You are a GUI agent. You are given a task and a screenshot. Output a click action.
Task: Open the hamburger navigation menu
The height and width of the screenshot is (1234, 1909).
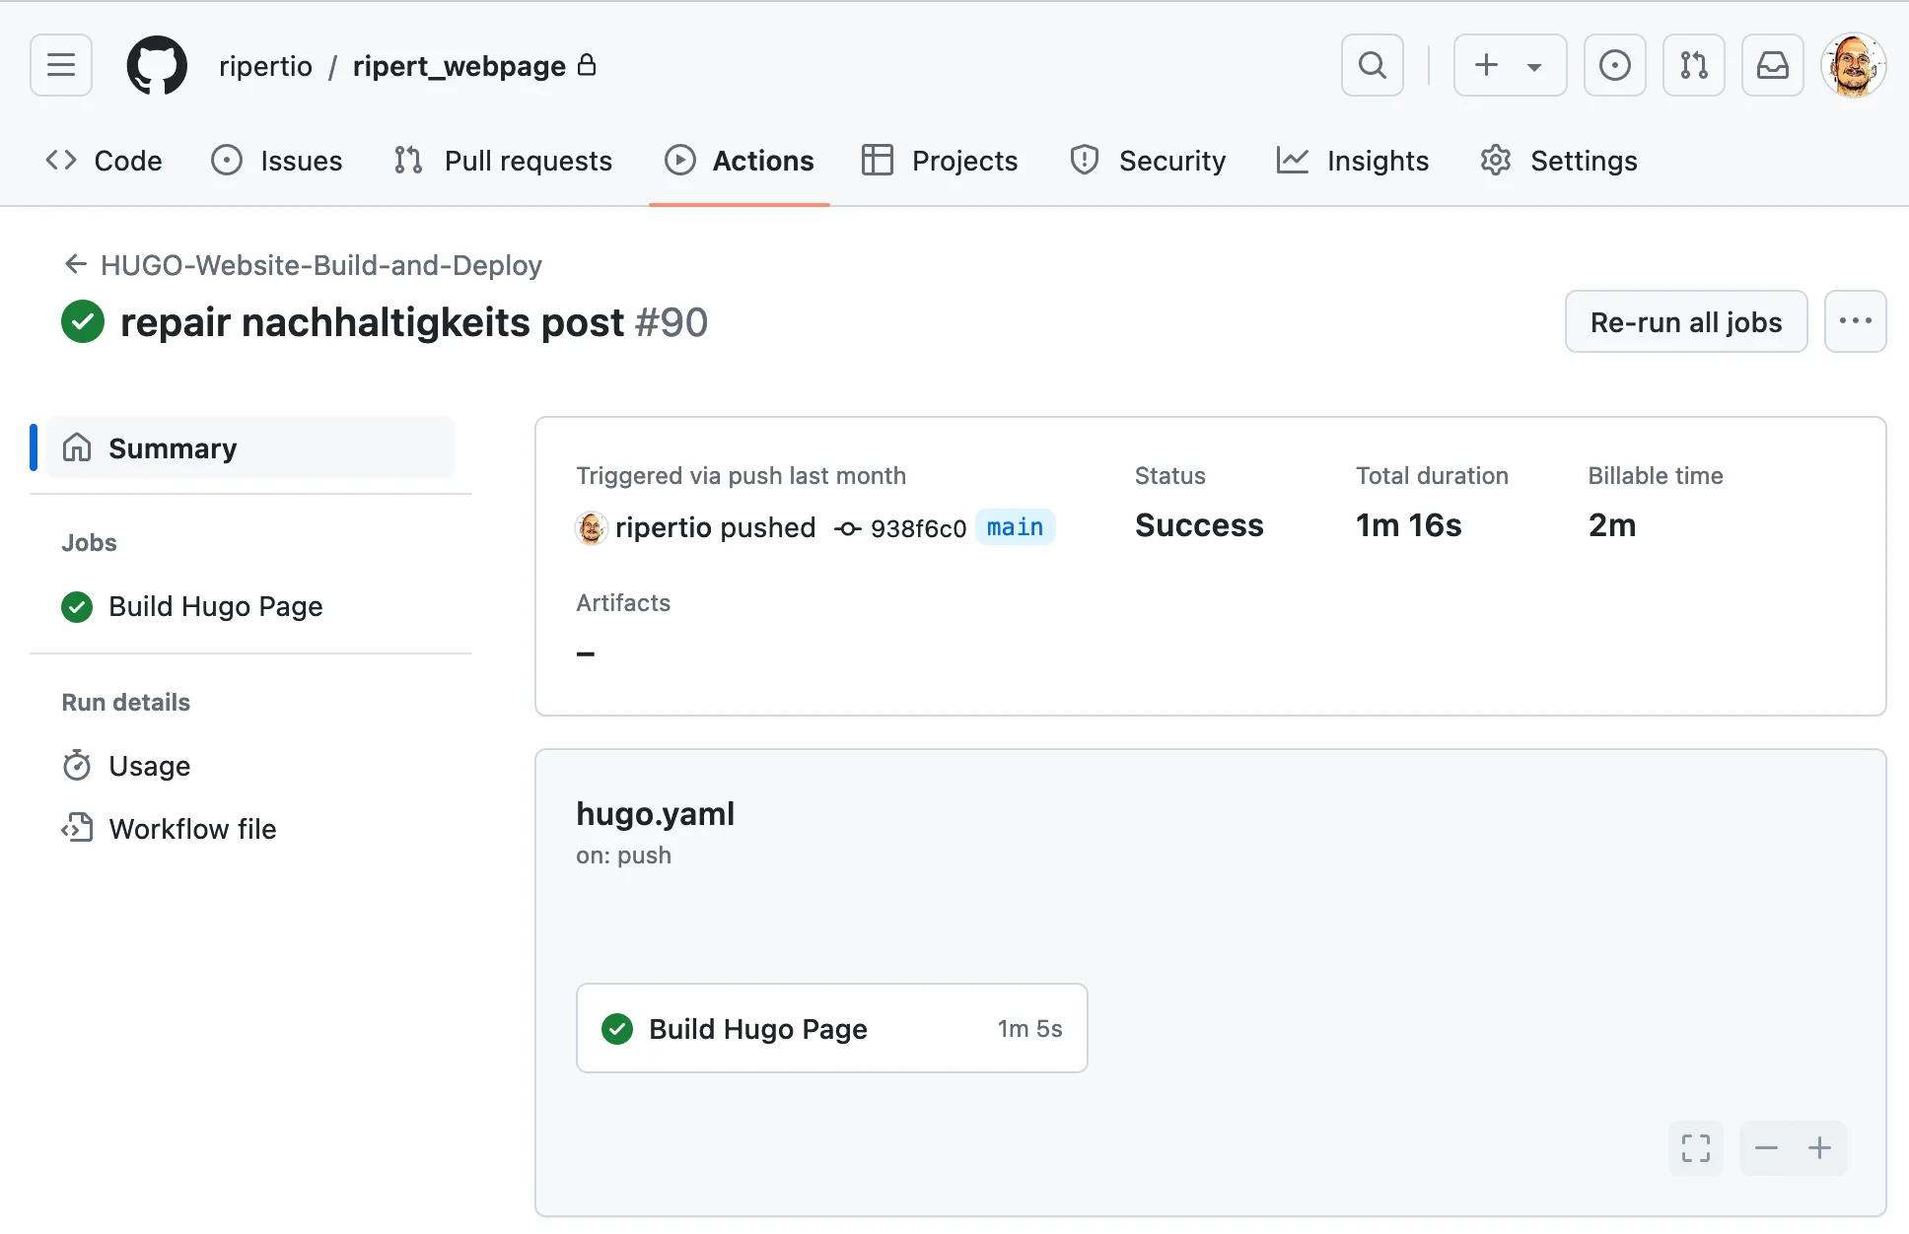(x=61, y=65)
